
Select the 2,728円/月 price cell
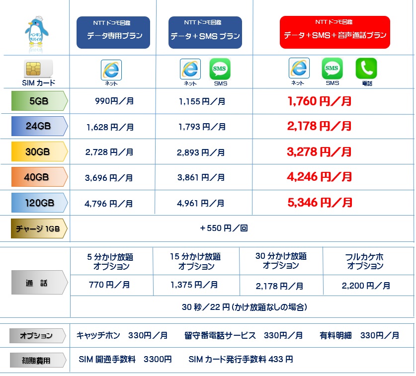[109, 152]
